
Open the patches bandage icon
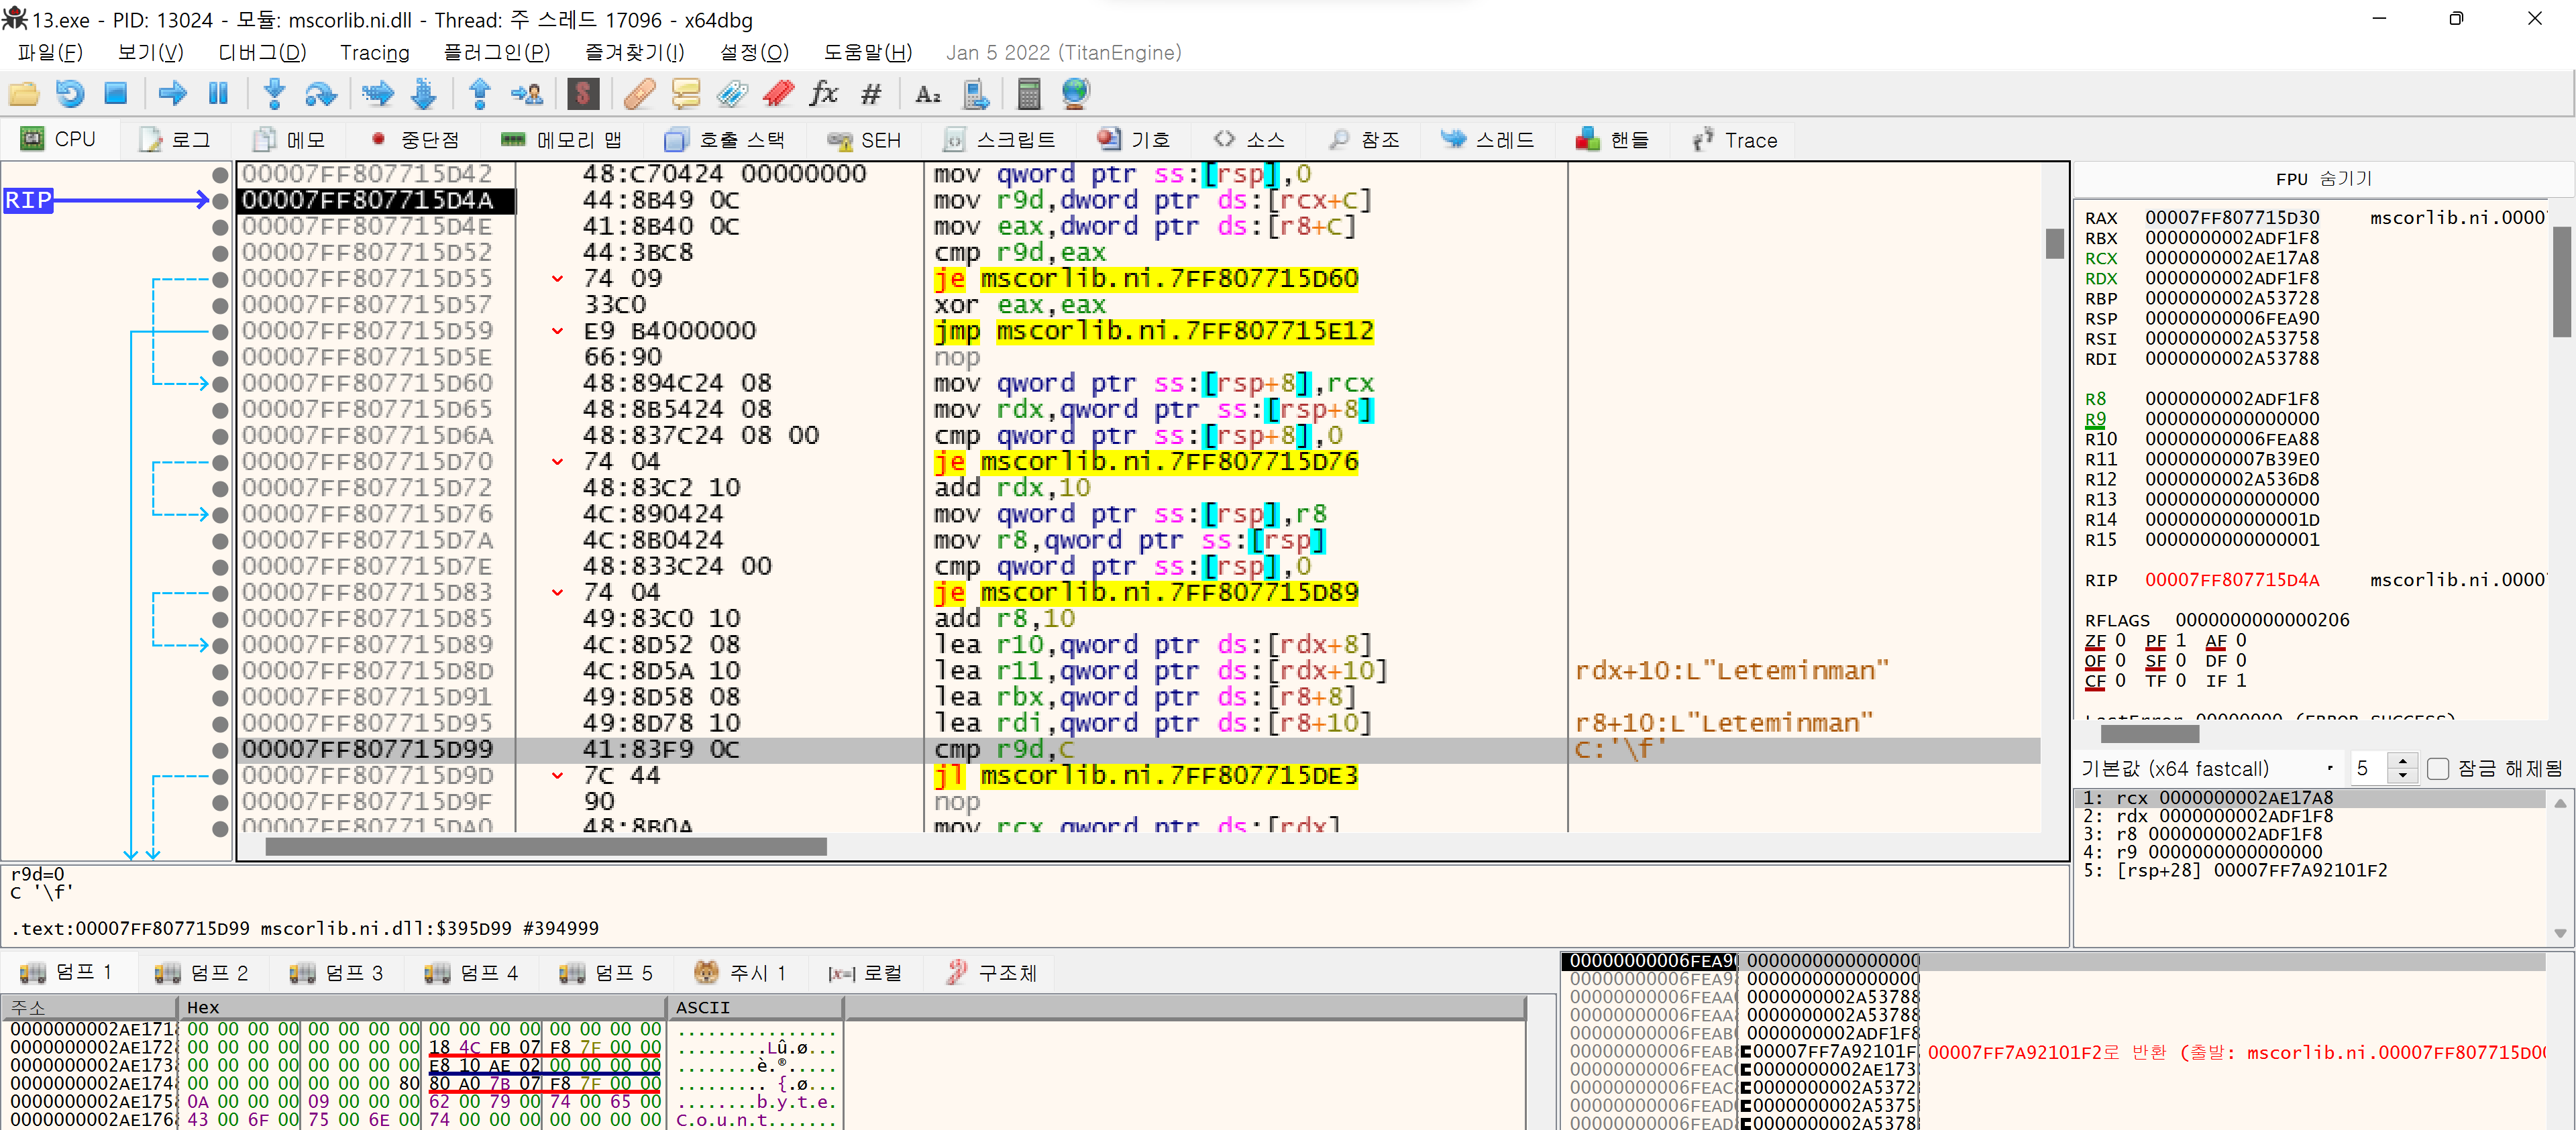639,94
